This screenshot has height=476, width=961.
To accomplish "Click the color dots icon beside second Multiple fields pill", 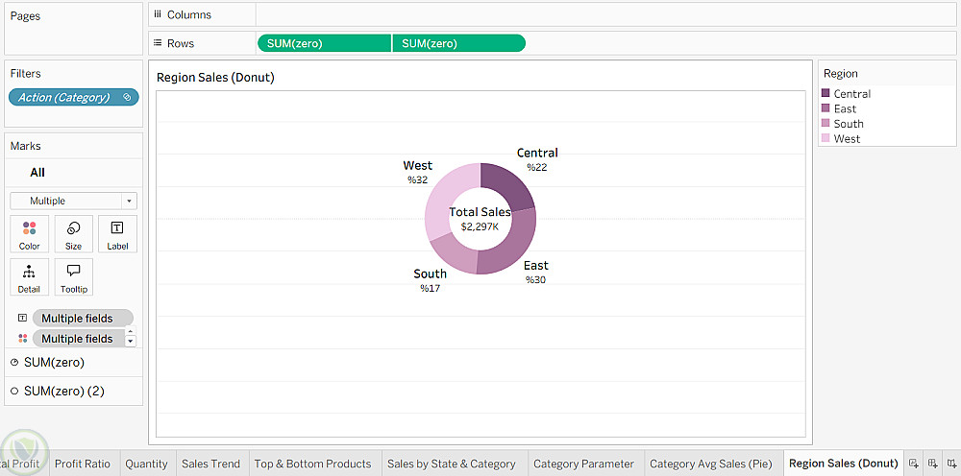I will pyautogui.click(x=23, y=339).
